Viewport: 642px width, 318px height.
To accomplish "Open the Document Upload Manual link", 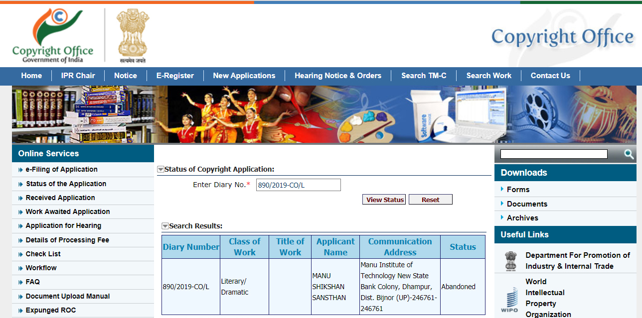I will pyautogui.click(x=68, y=296).
